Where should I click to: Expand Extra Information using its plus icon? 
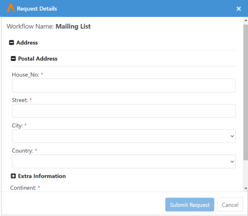pos(13,176)
